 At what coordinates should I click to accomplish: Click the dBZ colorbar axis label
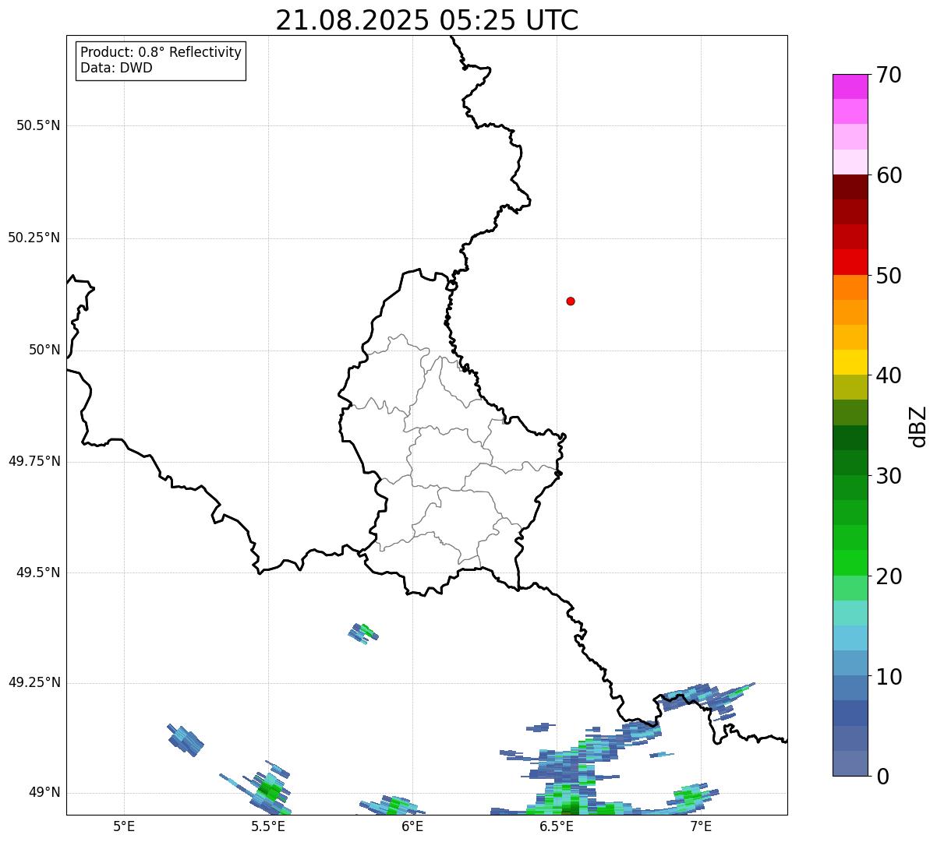click(x=918, y=425)
